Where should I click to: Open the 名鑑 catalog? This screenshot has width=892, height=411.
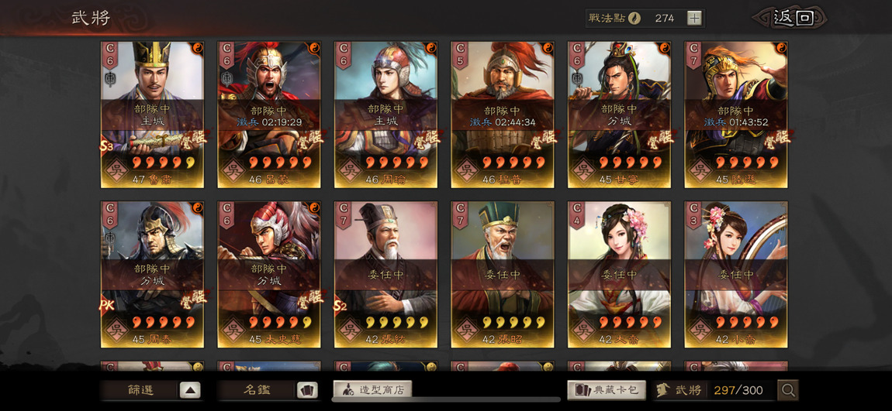tap(257, 390)
